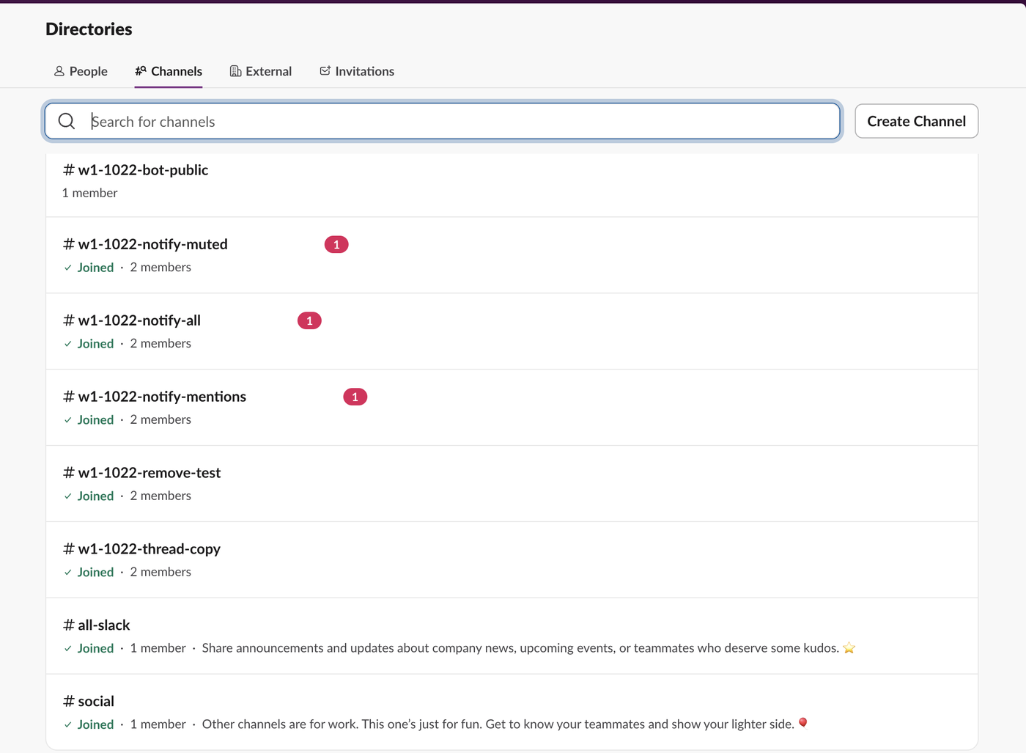Open the all-slack channel
The image size is (1026, 753).
point(512,636)
